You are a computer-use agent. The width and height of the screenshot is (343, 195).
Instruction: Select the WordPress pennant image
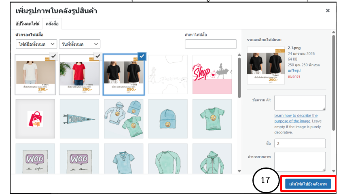[x=79, y=119]
